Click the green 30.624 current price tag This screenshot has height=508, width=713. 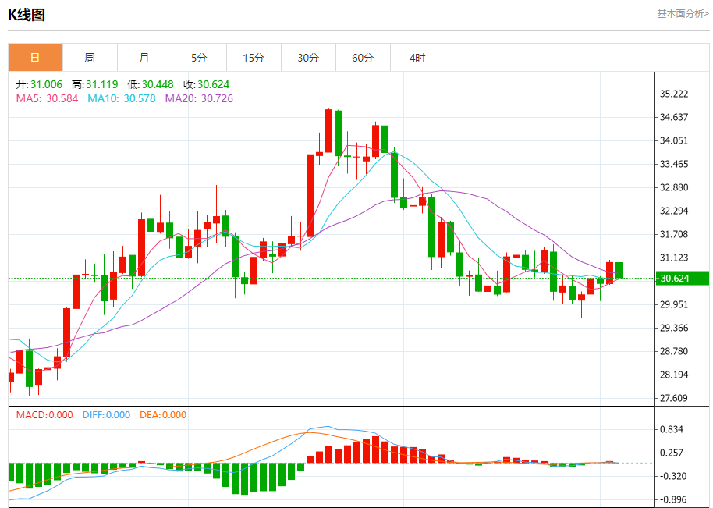click(x=682, y=279)
